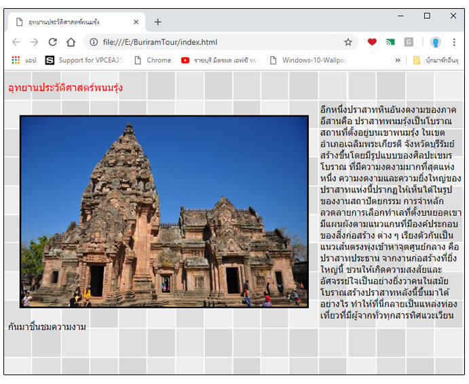469x384 pixels.
Task: Open the Chrome bookmark
Action: pyautogui.click(x=153, y=60)
